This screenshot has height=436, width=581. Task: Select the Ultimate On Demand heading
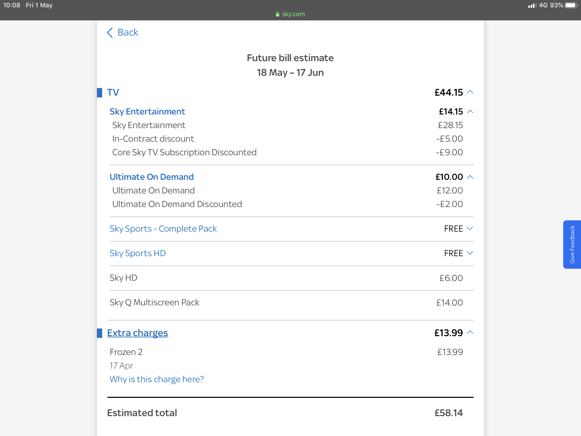[152, 177]
